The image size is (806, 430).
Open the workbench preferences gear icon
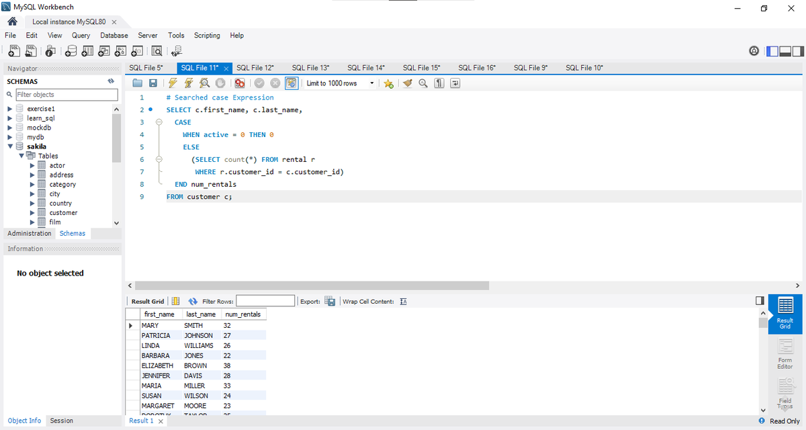(754, 51)
